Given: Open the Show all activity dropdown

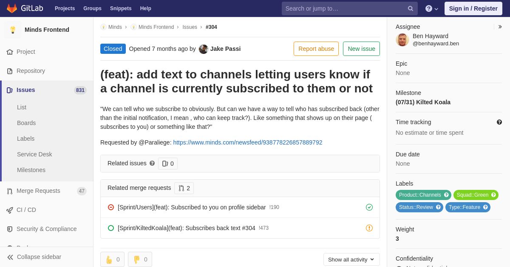Looking at the screenshot, I should pos(351,259).
